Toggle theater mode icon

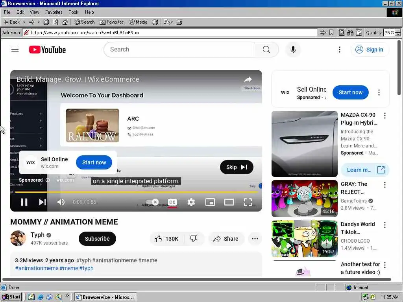tap(229, 202)
